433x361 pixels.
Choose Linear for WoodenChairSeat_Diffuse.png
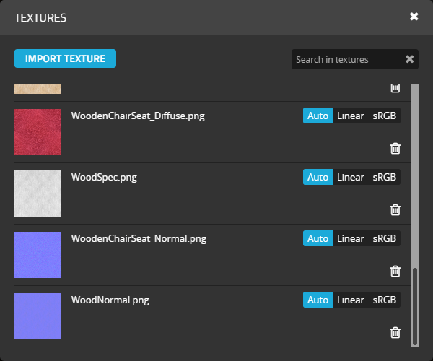coord(351,116)
